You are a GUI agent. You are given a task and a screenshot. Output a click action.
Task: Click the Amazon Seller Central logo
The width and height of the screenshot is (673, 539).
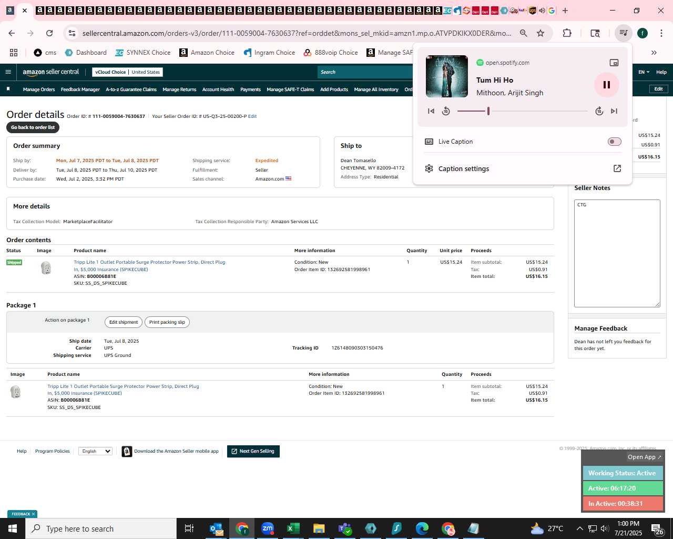click(x=51, y=72)
